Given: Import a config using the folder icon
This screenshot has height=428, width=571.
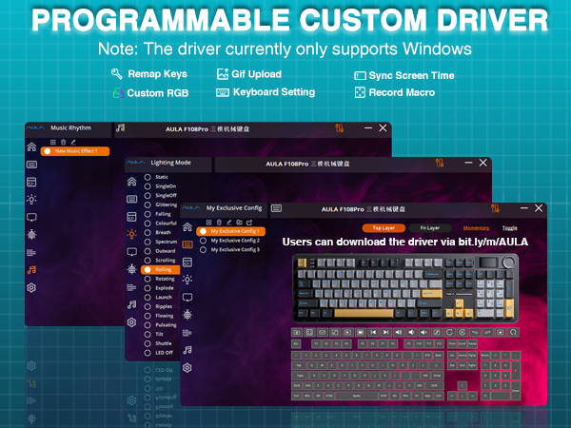Looking at the screenshot, I should click(x=239, y=222).
